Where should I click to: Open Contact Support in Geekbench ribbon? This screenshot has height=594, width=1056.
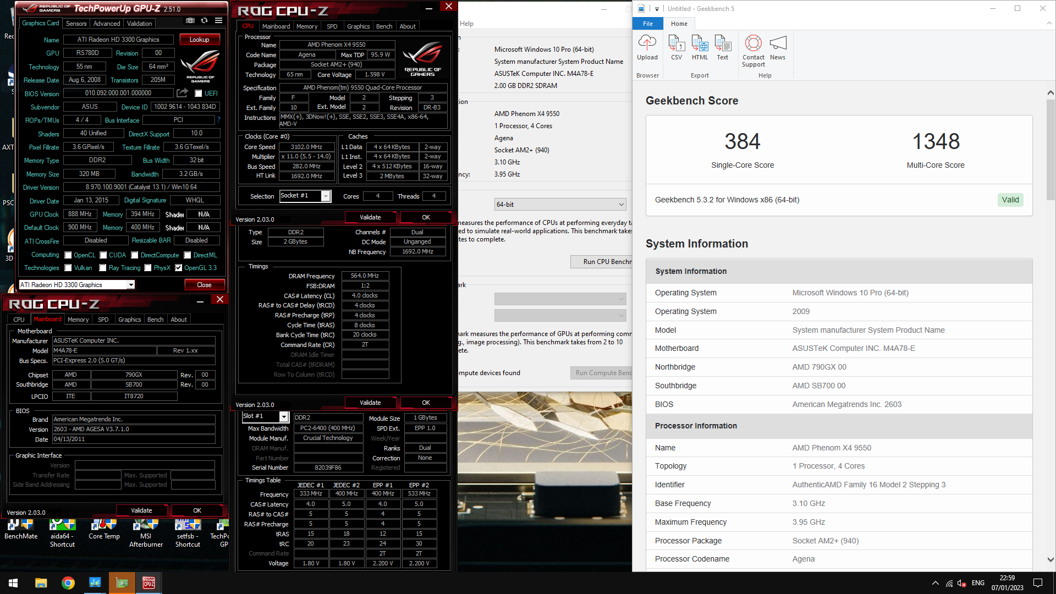[754, 51]
